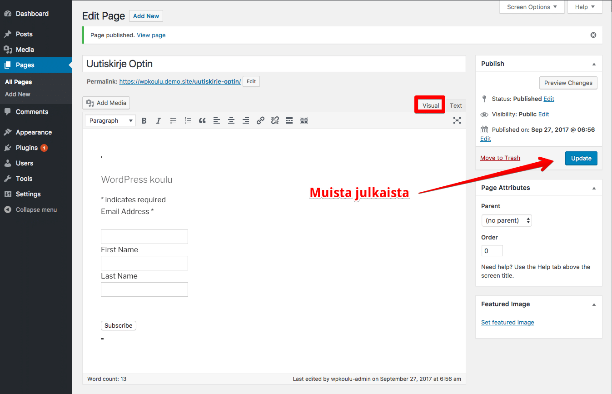Click the First Name input field
The image size is (612, 394).
point(144,263)
